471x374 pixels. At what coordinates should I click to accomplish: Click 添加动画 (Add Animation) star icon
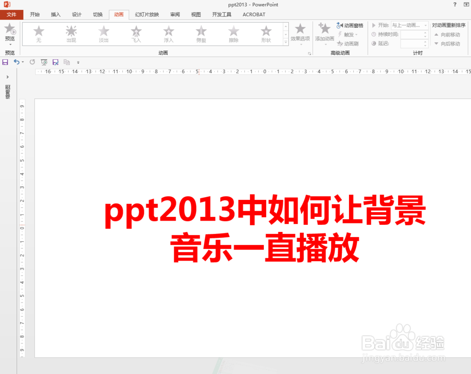[325, 29]
